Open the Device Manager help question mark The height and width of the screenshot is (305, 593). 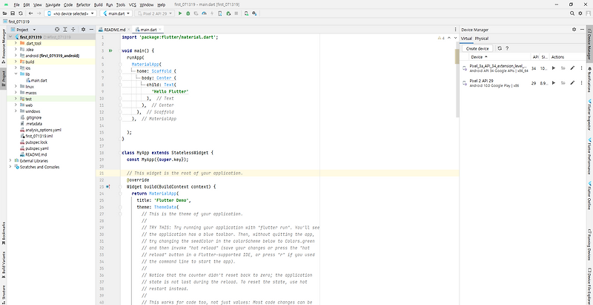click(506, 47)
